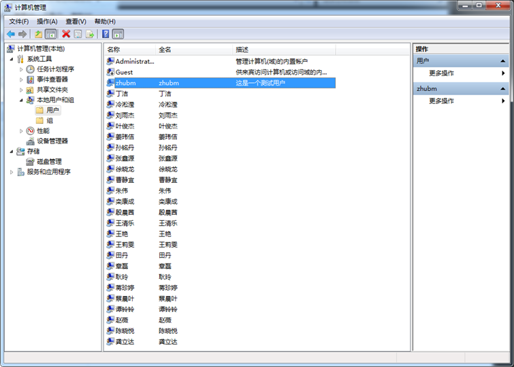The image size is (514, 367).
Task: Select 陈晓悦 in the 名称 column
Action: [125, 331]
